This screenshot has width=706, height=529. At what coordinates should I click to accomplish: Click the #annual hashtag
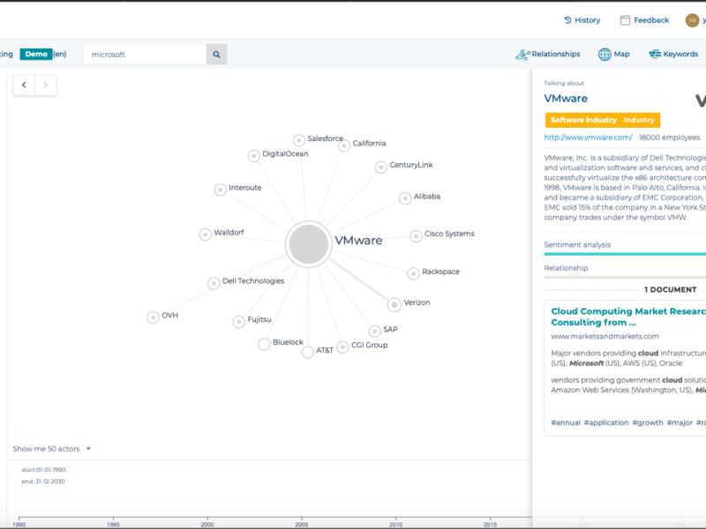click(566, 423)
